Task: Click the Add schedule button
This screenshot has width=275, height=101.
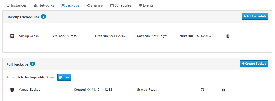Action: click(255, 16)
